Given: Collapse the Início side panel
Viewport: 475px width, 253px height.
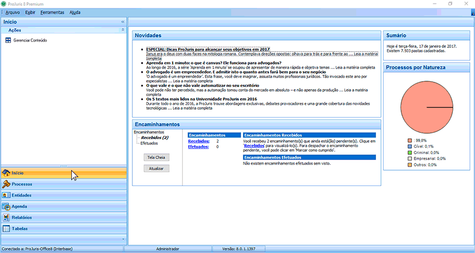Looking at the screenshot, I should (x=122, y=22).
